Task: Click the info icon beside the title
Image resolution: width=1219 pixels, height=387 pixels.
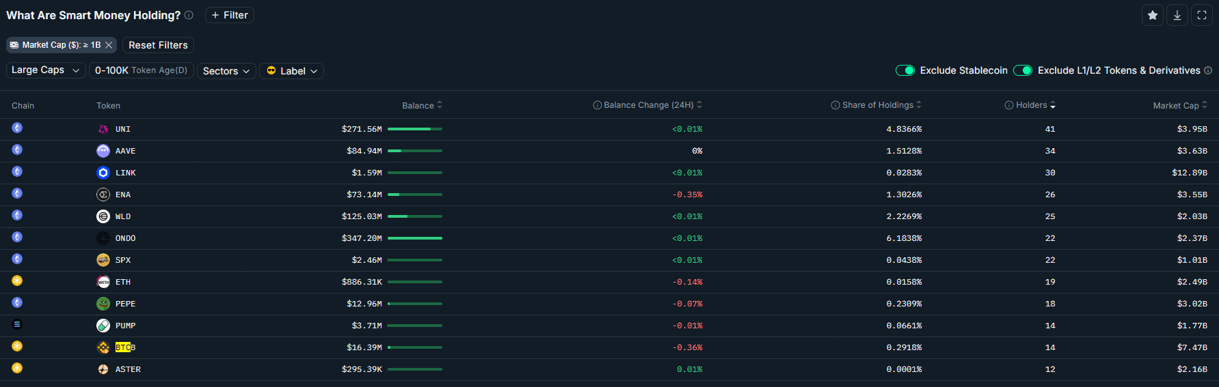Action: pyautogui.click(x=189, y=15)
